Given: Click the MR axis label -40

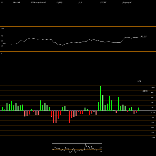Looking at the screenshot, I should point(152,123).
